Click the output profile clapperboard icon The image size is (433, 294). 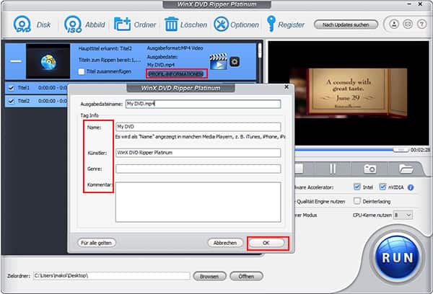point(218,61)
